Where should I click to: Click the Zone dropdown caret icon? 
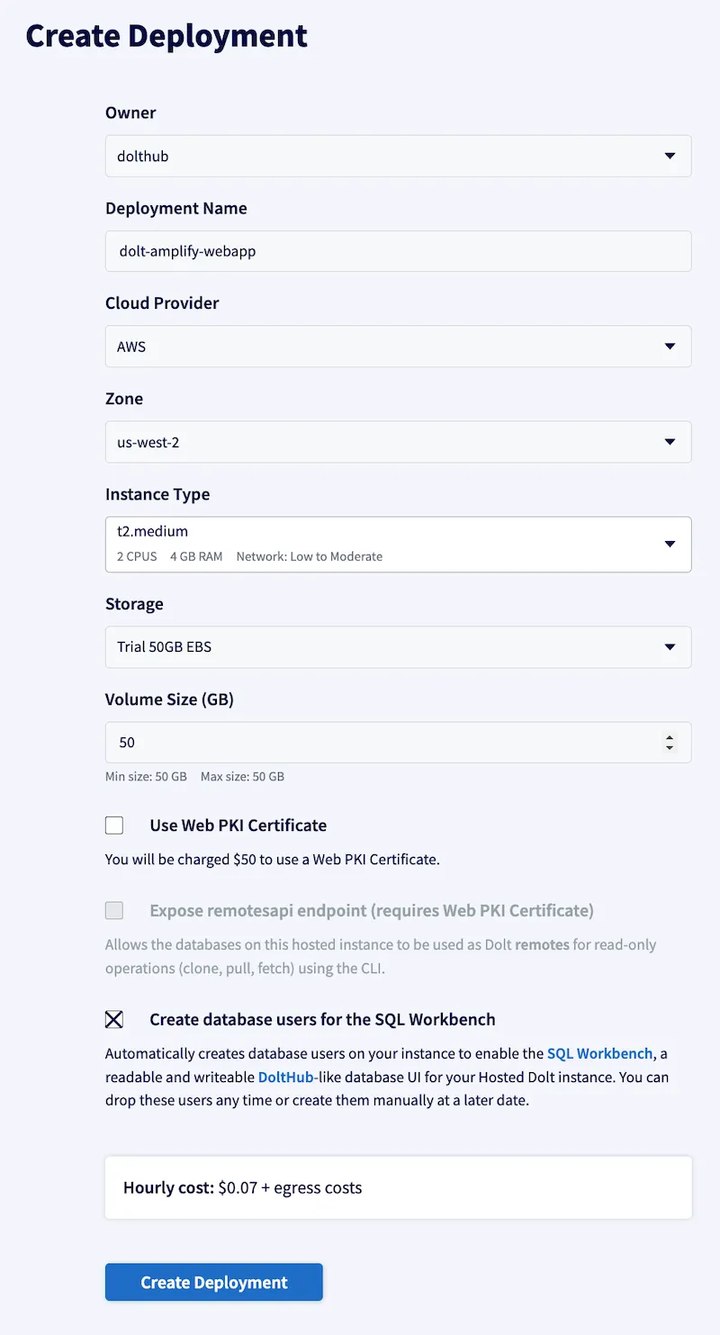(670, 442)
